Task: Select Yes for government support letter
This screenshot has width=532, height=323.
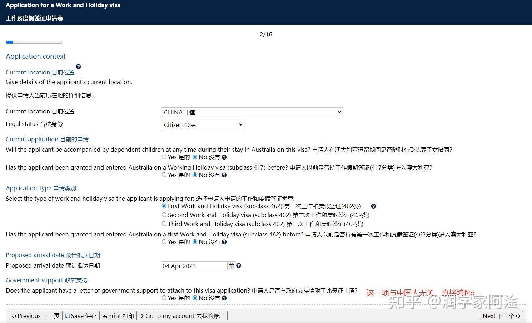Action: tap(164, 298)
